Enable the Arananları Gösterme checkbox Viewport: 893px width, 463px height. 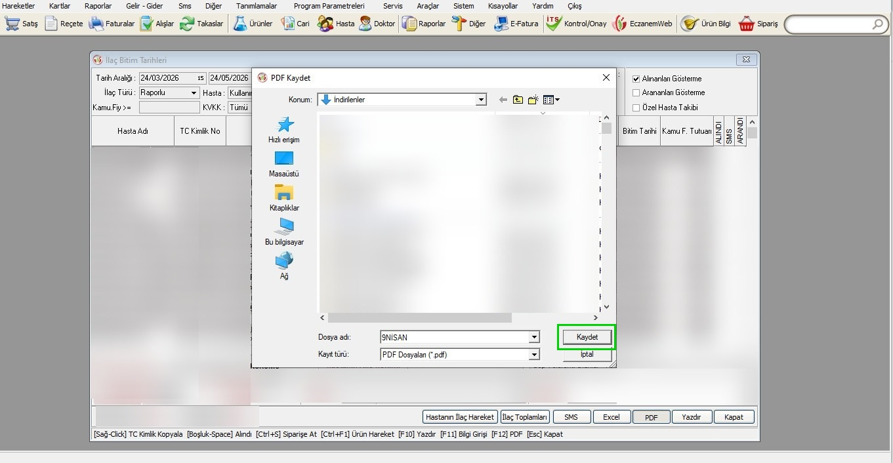(x=636, y=93)
